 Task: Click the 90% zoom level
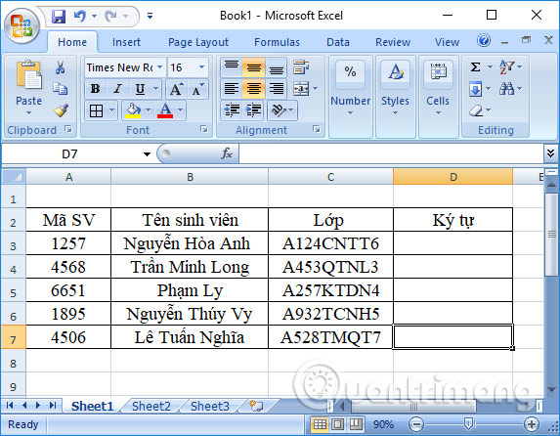coord(383,424)
